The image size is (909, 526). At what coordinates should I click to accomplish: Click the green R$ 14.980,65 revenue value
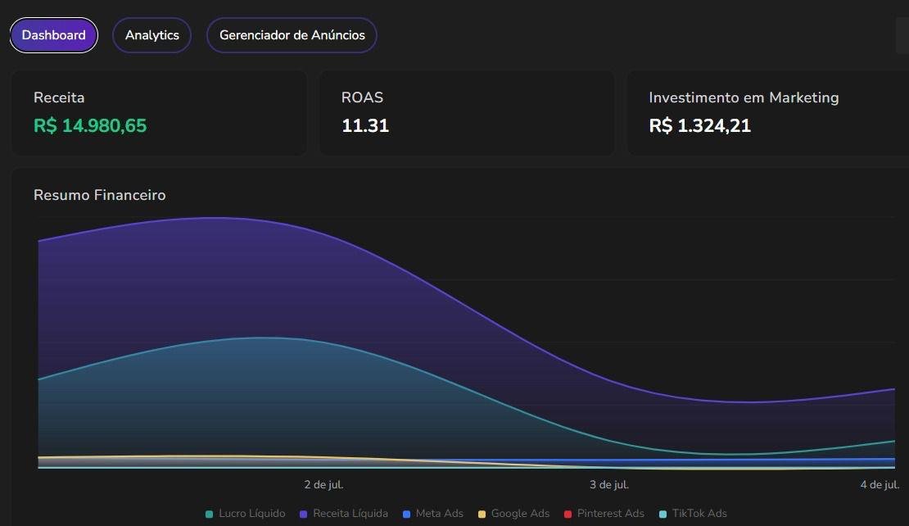pyautogui.click(x=90, y=125)
